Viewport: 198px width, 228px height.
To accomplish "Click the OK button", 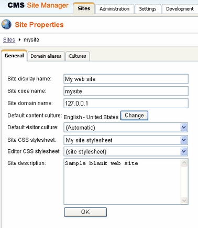I will [85, 212].
